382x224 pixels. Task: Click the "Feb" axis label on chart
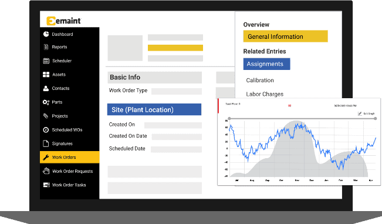340,180
